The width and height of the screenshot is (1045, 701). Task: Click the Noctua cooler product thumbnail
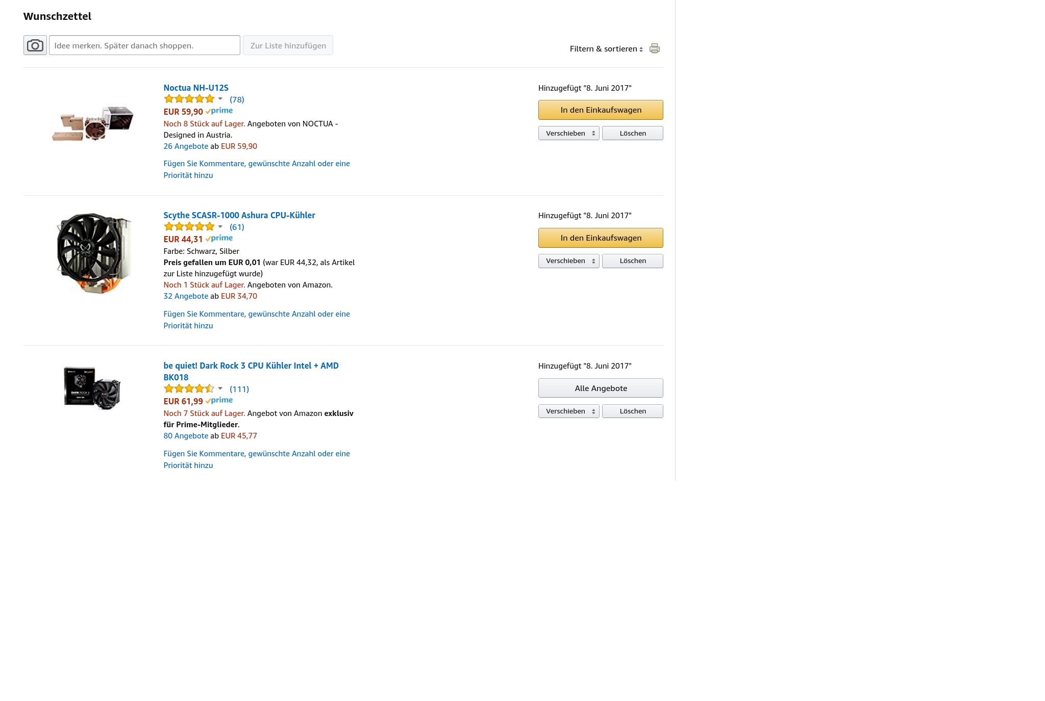[x=93, y=123]
